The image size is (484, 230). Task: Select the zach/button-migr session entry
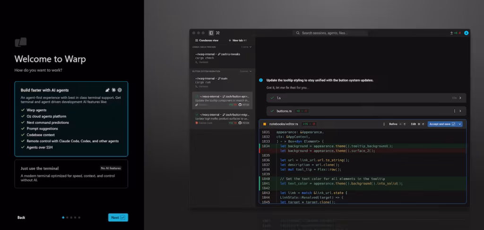point(222,118)
